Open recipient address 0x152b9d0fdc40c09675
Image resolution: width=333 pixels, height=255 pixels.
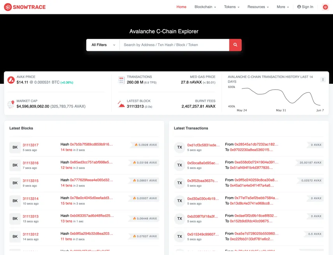(x=251, y=221)
